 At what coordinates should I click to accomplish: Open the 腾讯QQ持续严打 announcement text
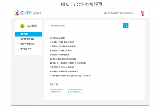pos(121,13)
